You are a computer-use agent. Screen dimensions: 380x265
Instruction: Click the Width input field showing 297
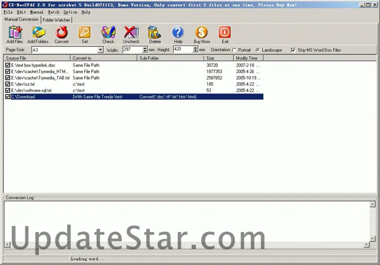pos(133,50)
